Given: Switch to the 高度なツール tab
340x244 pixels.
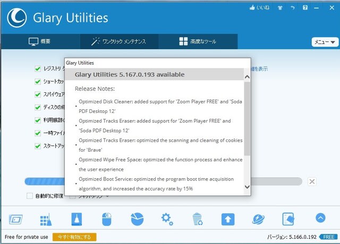Looking at the screenshot, I should pyautogui.click(x=198, y=41).
